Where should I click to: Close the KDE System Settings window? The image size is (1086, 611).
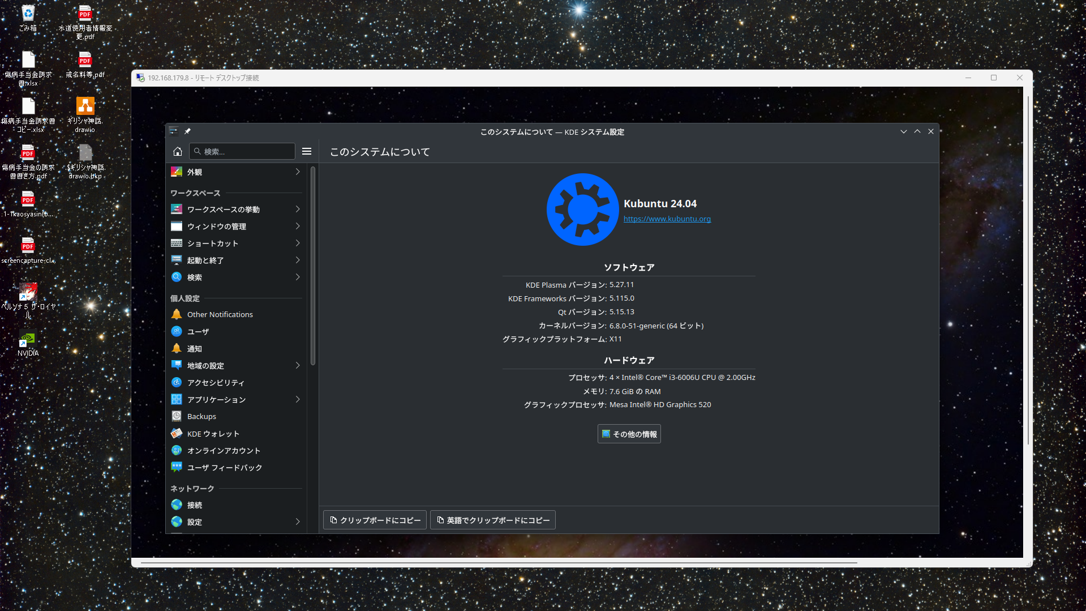pyautogui.click(x=931, y=131)
